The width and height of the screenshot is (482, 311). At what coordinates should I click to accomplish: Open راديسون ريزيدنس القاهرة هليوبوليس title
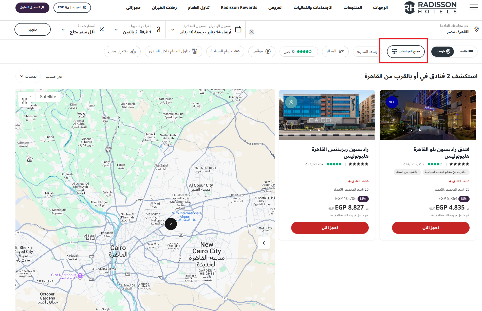click(x=340, y=153)
